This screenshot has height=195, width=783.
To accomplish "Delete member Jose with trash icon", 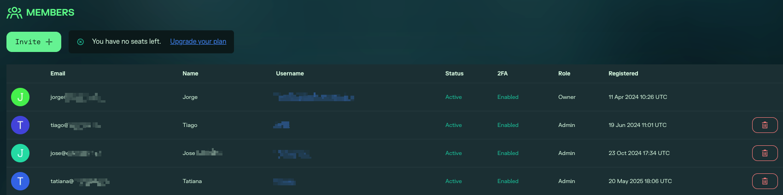I will [765, 153].
